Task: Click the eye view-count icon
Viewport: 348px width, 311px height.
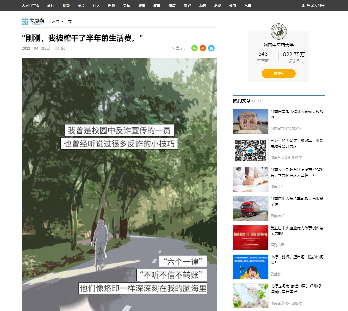Action: pyautogui.click(x=57, y=49)
